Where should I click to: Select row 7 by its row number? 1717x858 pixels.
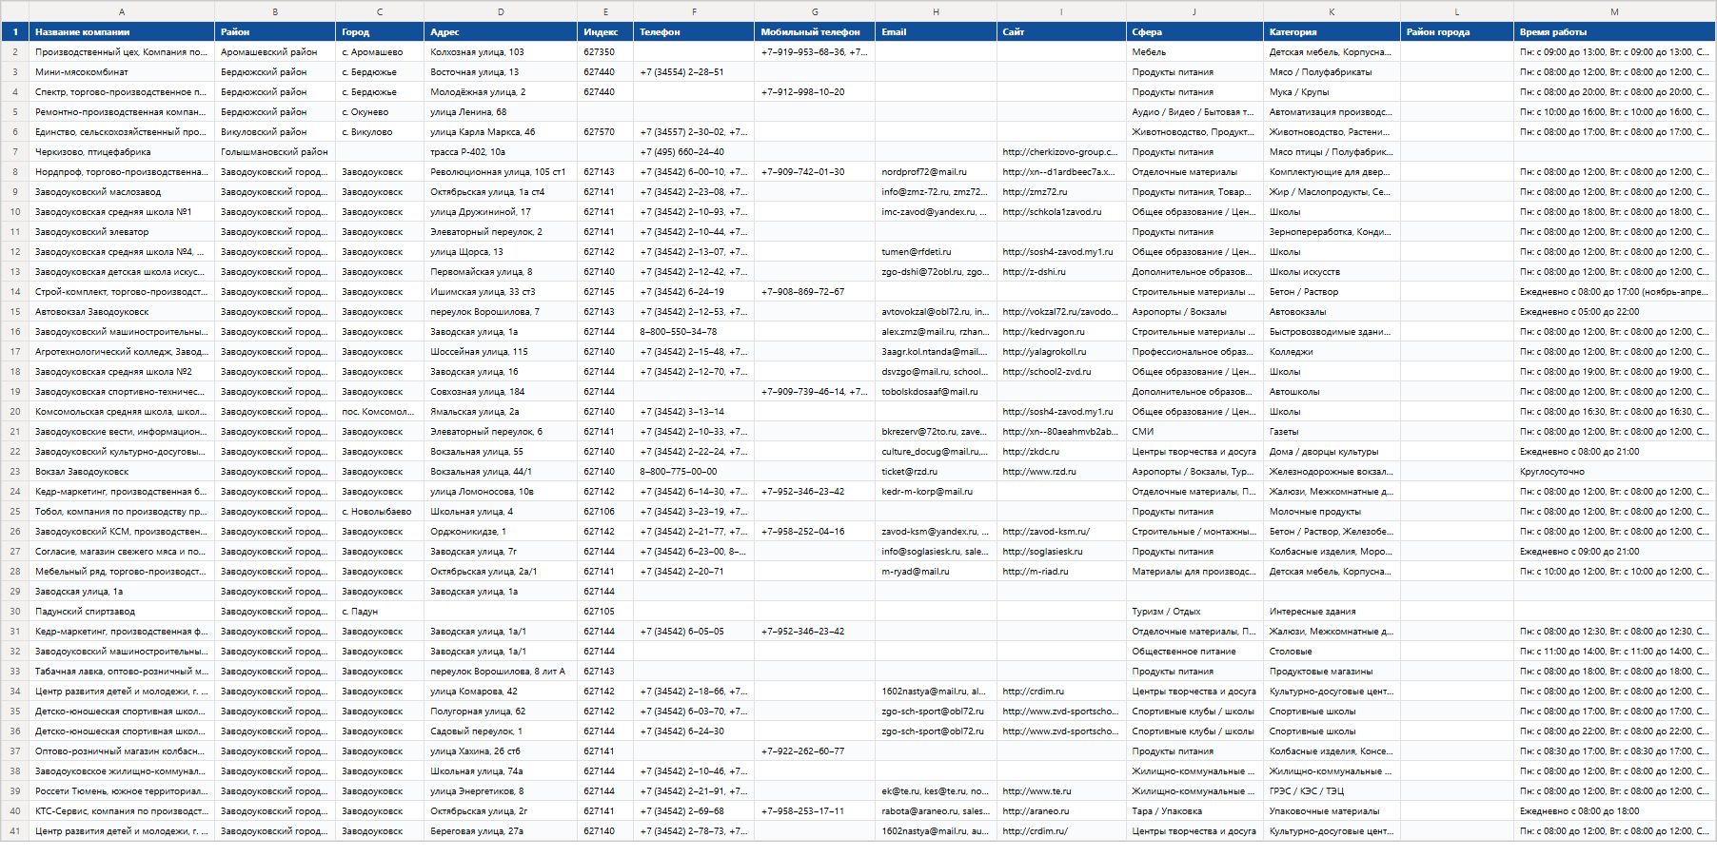[14, 152]
